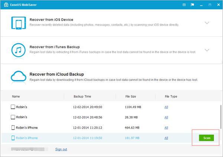
Task: Click the tablet icon of the 1104.49 MB backup
Action: [x=13, y=107]
